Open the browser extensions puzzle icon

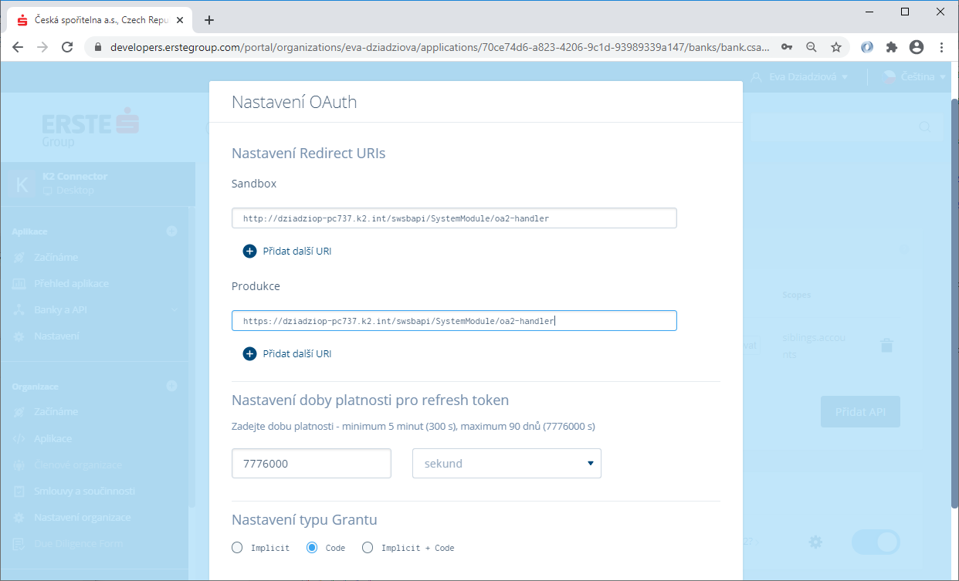pos(892,47)
